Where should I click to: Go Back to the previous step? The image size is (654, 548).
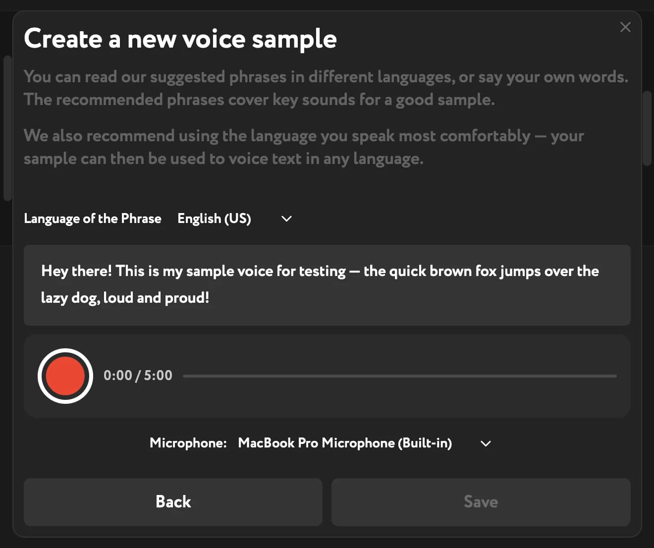[173, 502]
